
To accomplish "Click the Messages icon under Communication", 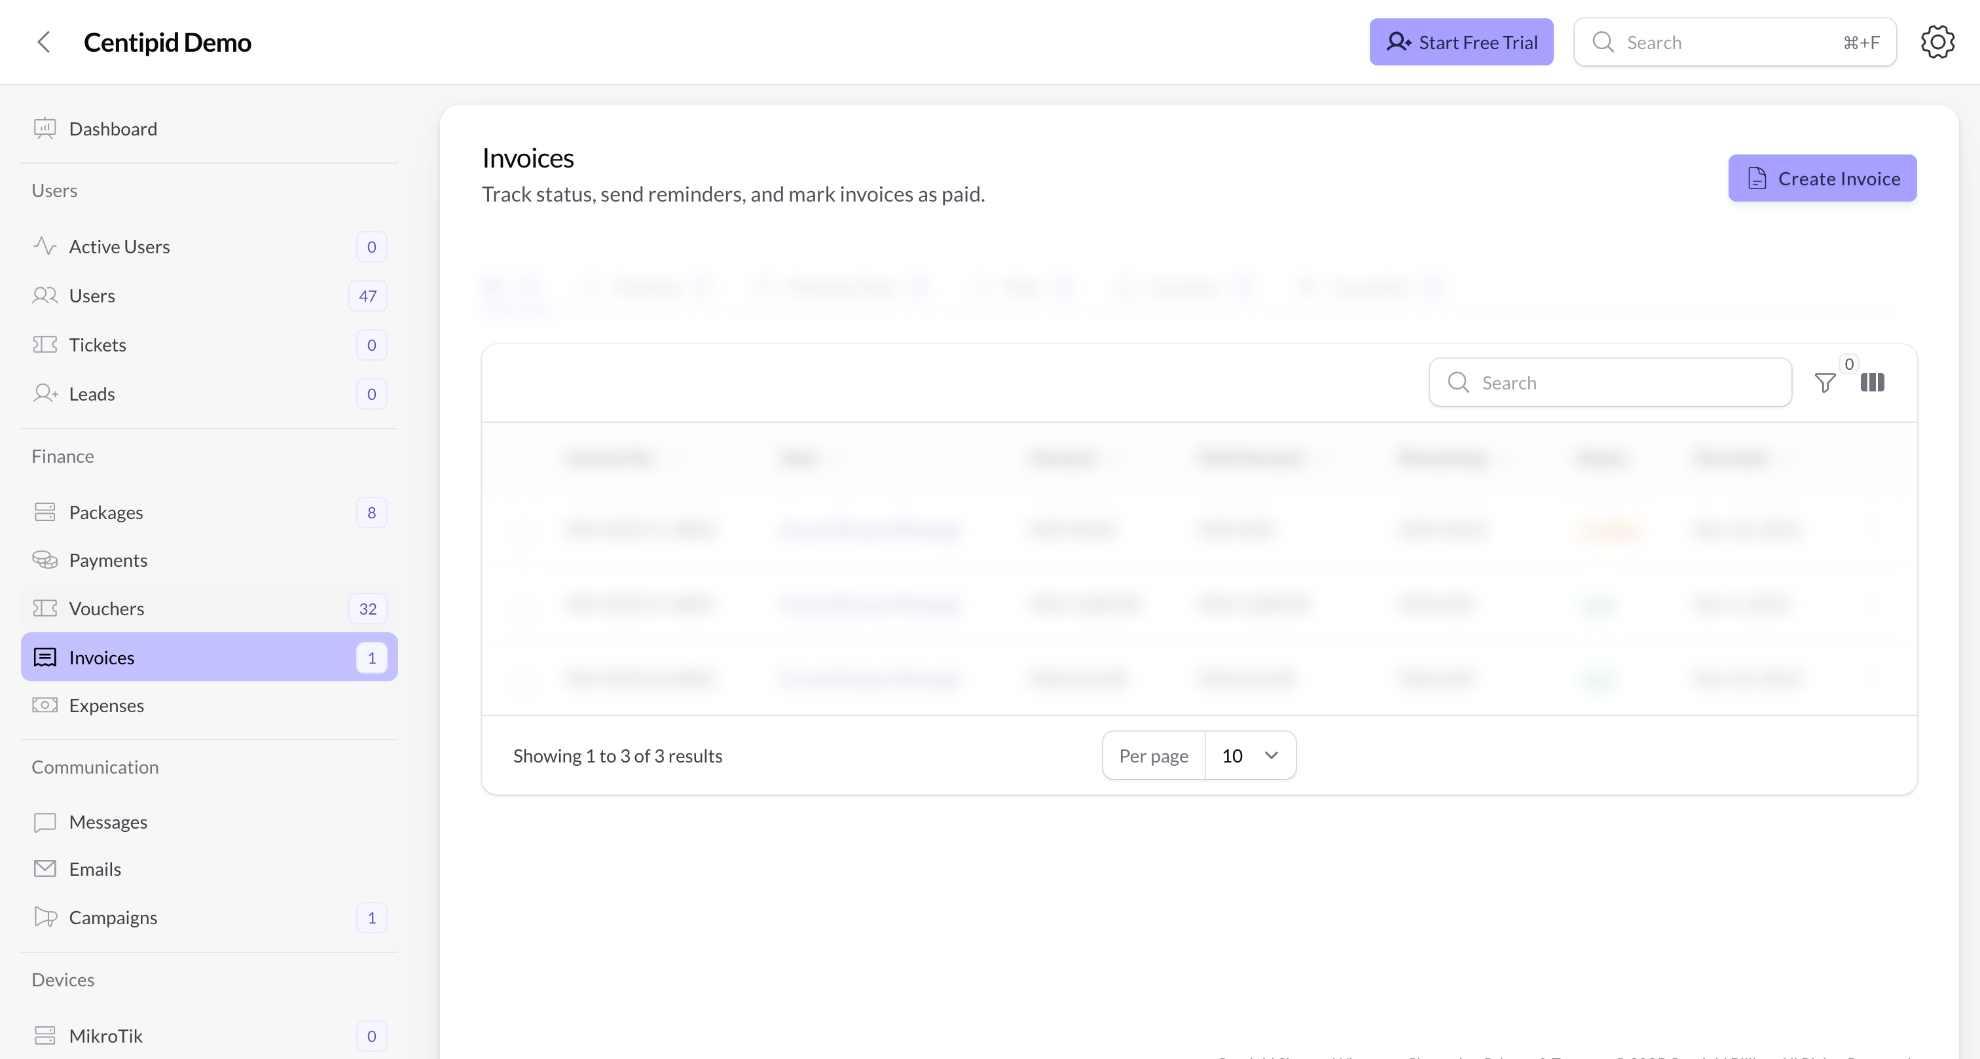I will [44, 821].
